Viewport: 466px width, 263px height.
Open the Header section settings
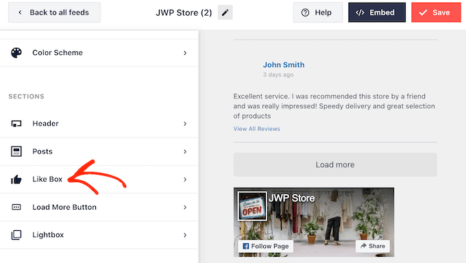99,124
